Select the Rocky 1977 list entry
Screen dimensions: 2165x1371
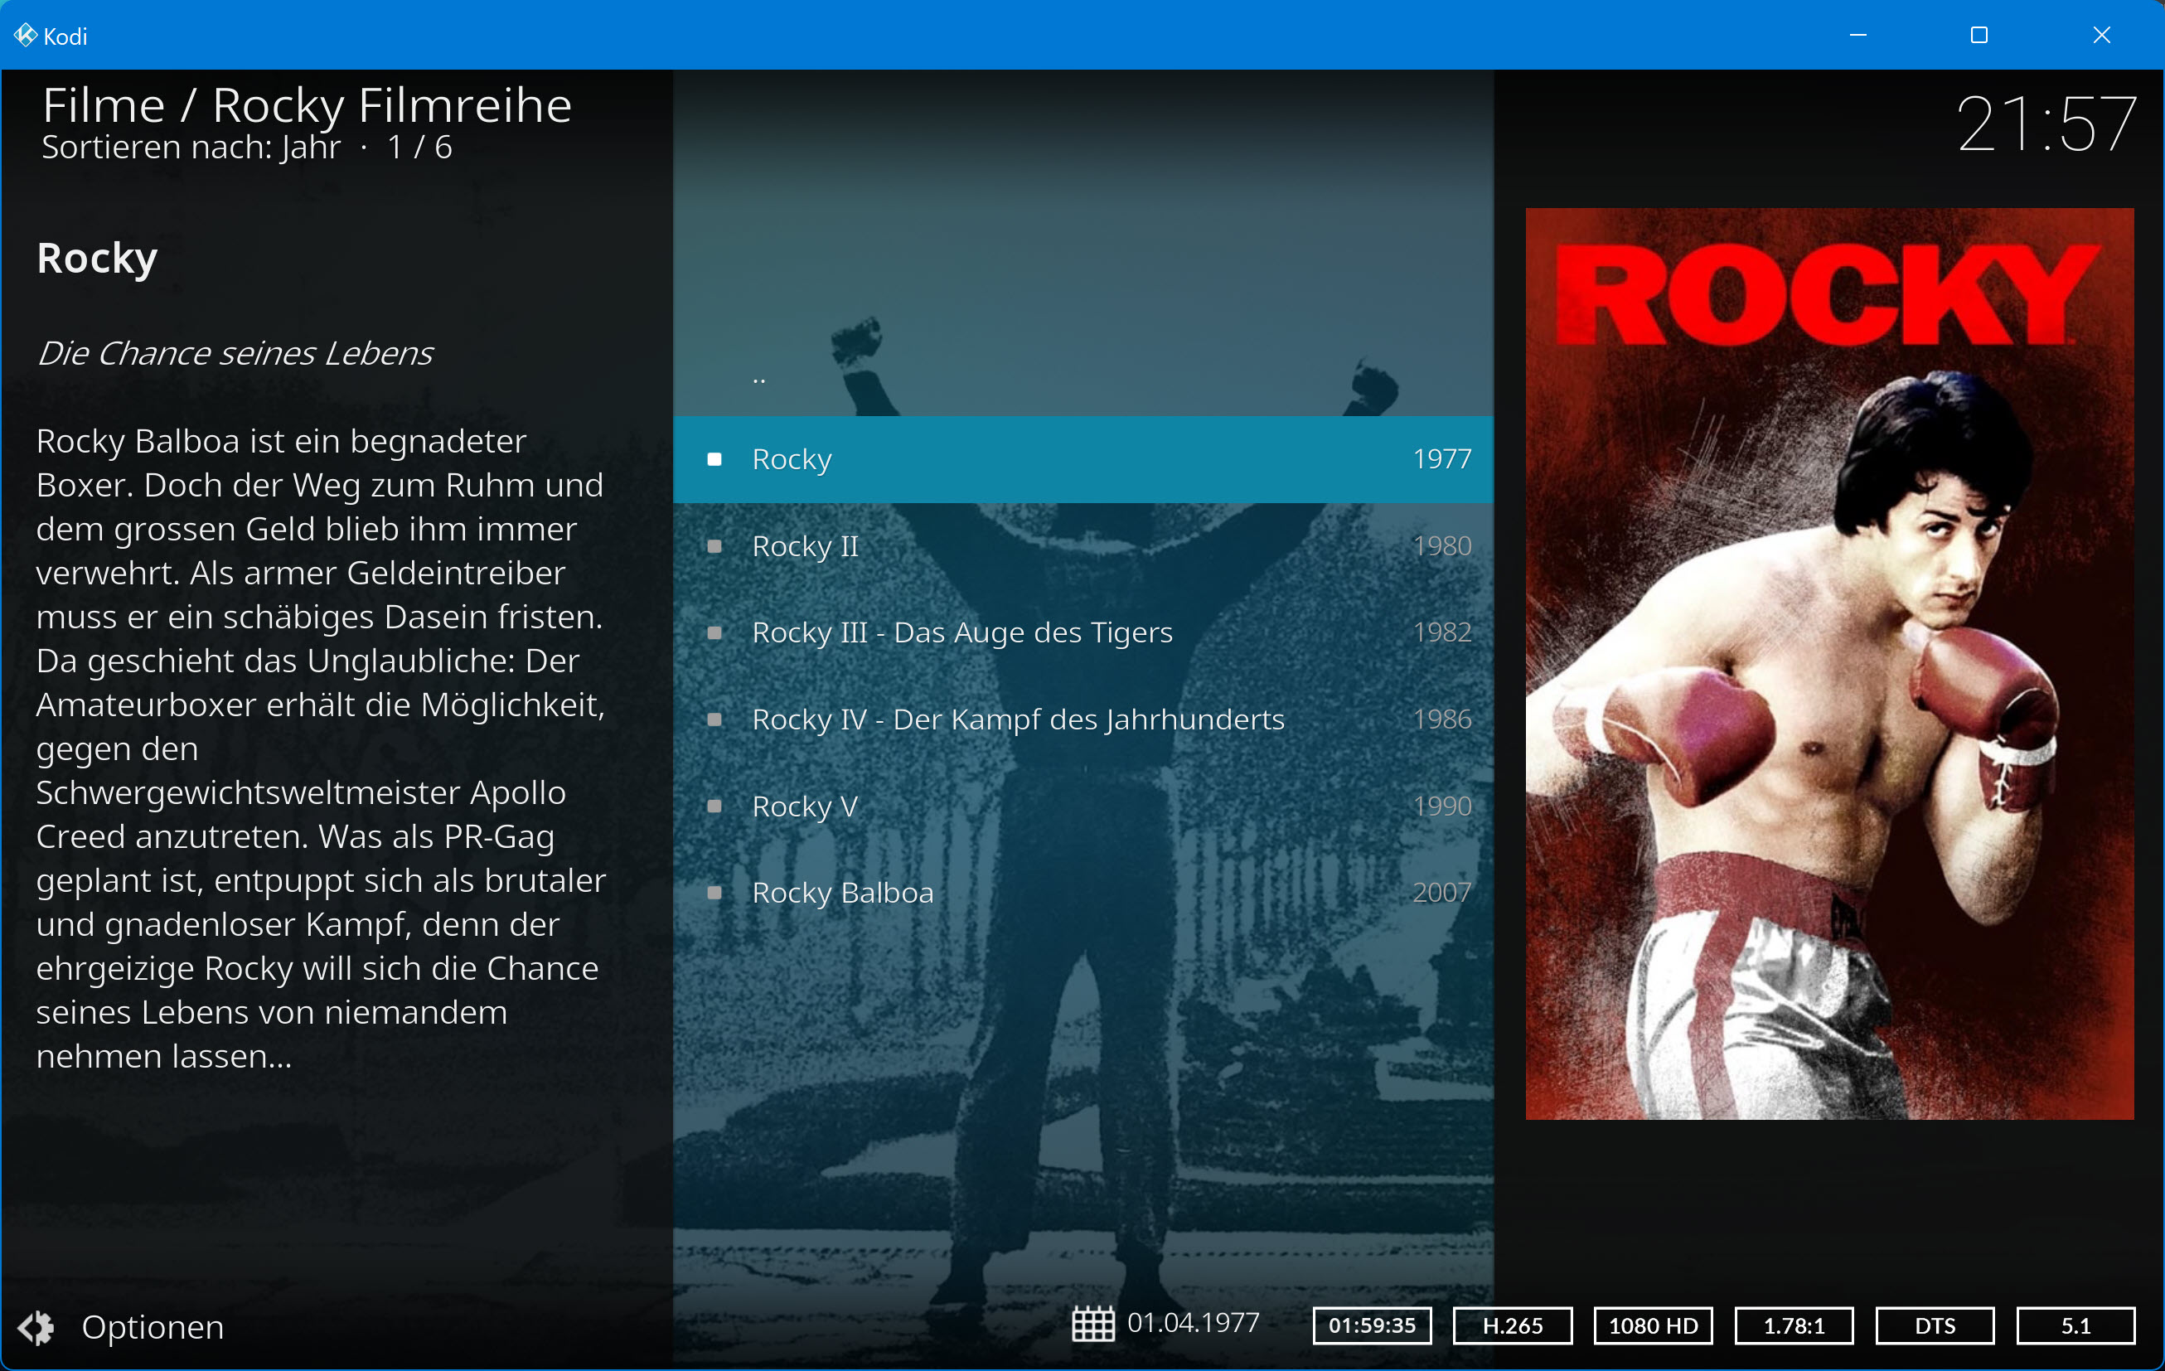pos(1083,459)
